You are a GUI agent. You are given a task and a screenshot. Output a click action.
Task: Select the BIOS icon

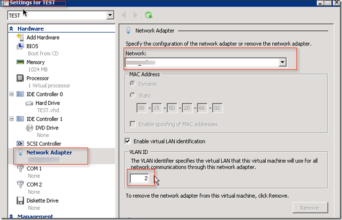tap(20, 46)
